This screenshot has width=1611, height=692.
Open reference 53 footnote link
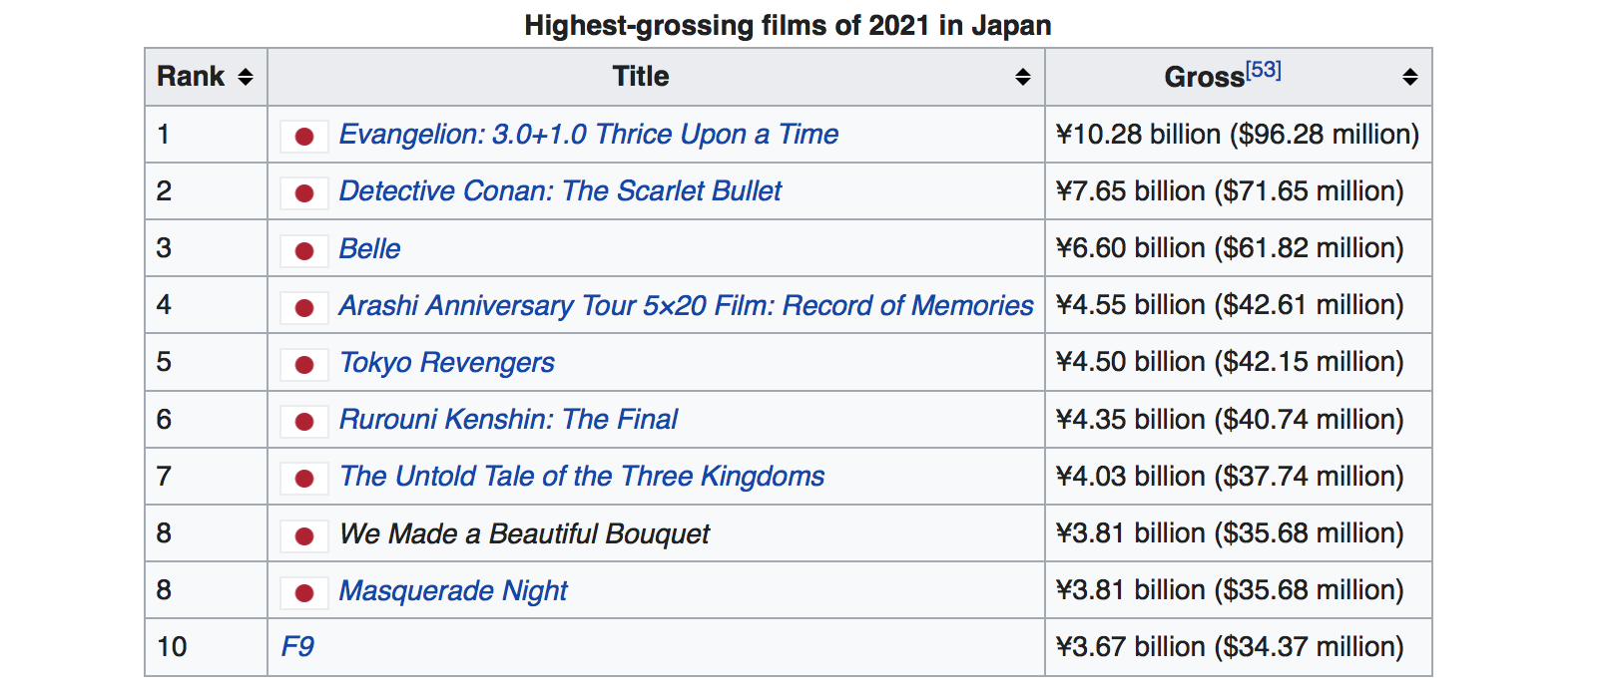point(1264,70)
